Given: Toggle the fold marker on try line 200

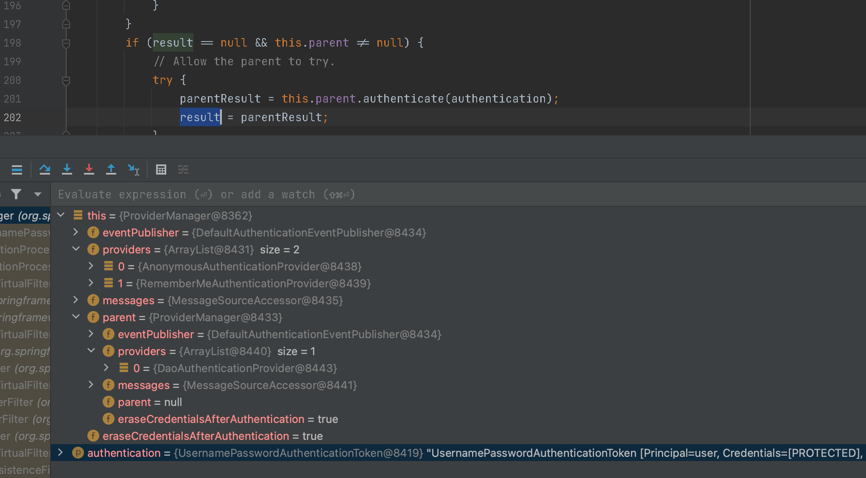Looking at the screenshot, I should (66, 80).
